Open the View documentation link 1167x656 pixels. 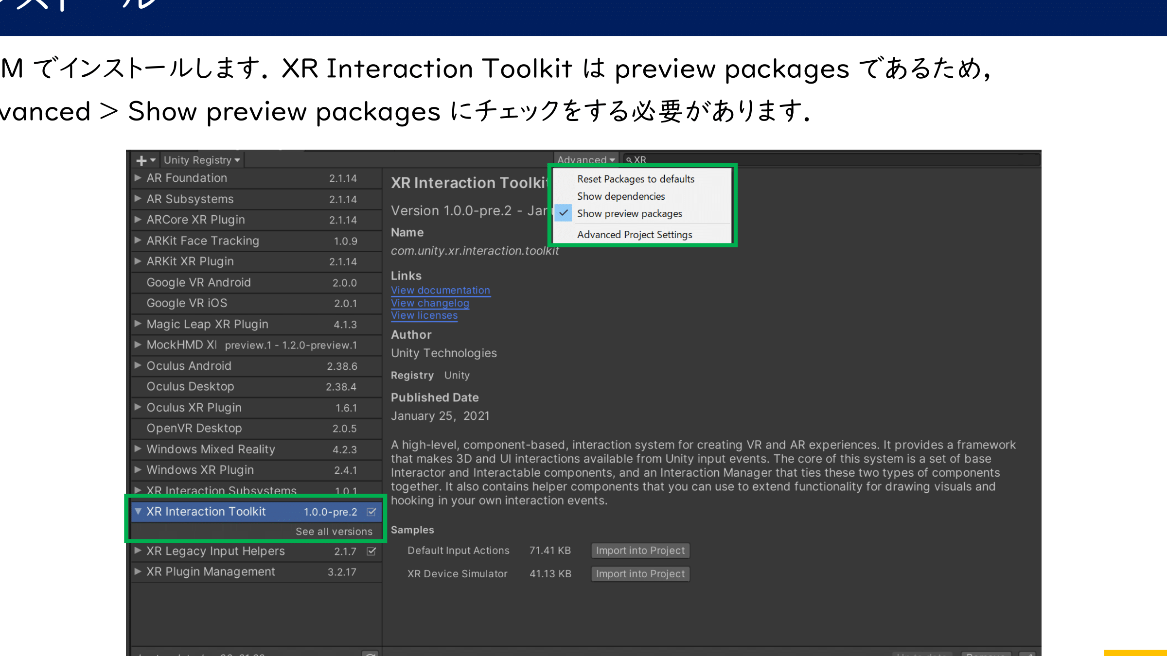[441, 291]
